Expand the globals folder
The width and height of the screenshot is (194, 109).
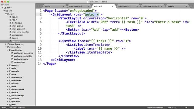click(8, 84)
